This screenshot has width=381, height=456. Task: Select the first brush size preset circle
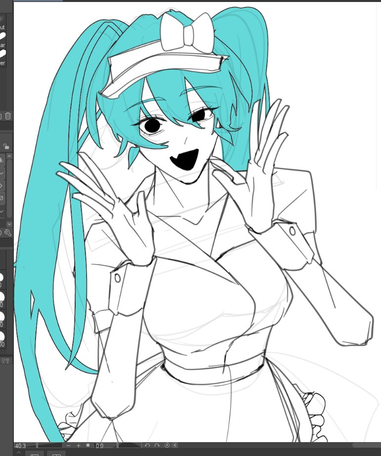(x=1, y=277)
